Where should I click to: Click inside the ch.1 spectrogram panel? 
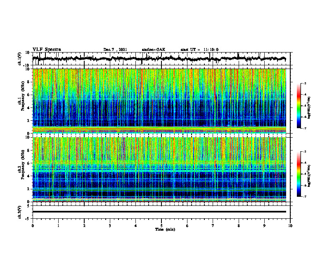pyautogui.click(x=159, y=101)
